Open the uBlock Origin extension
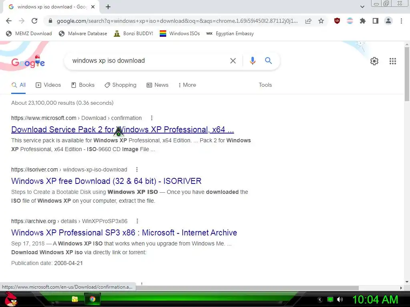This screenshot has height=307, width=410. point(337,21)
